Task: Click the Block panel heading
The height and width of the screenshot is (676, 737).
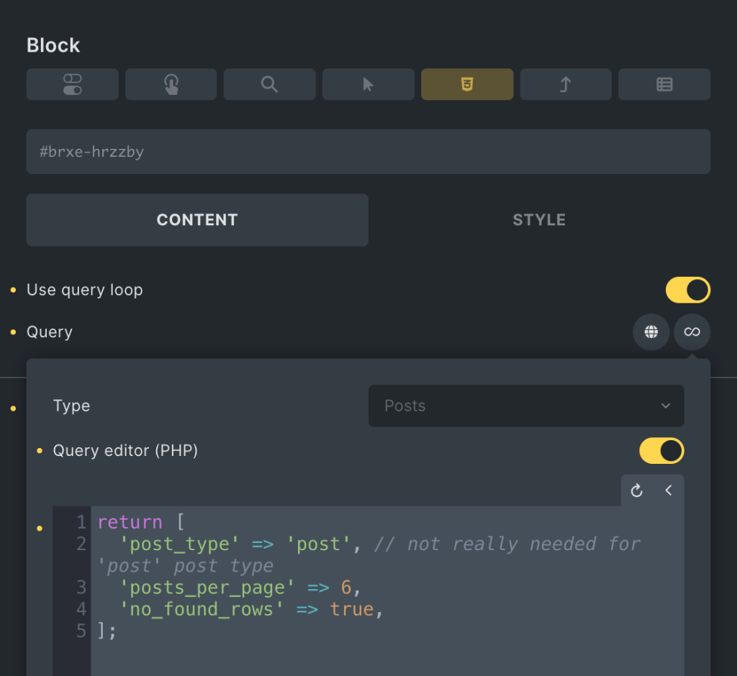Action: [53, 45]
